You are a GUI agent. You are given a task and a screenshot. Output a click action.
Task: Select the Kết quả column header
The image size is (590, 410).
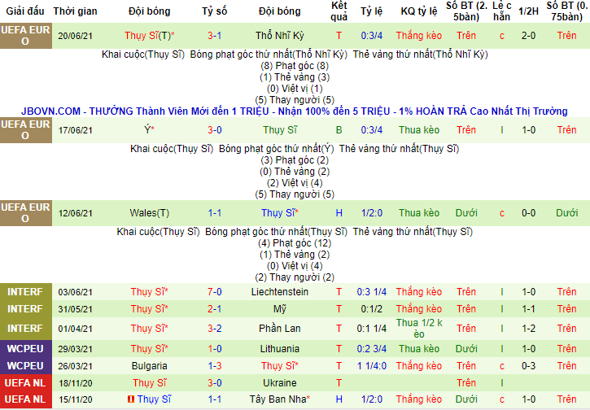tap(339, 11)
